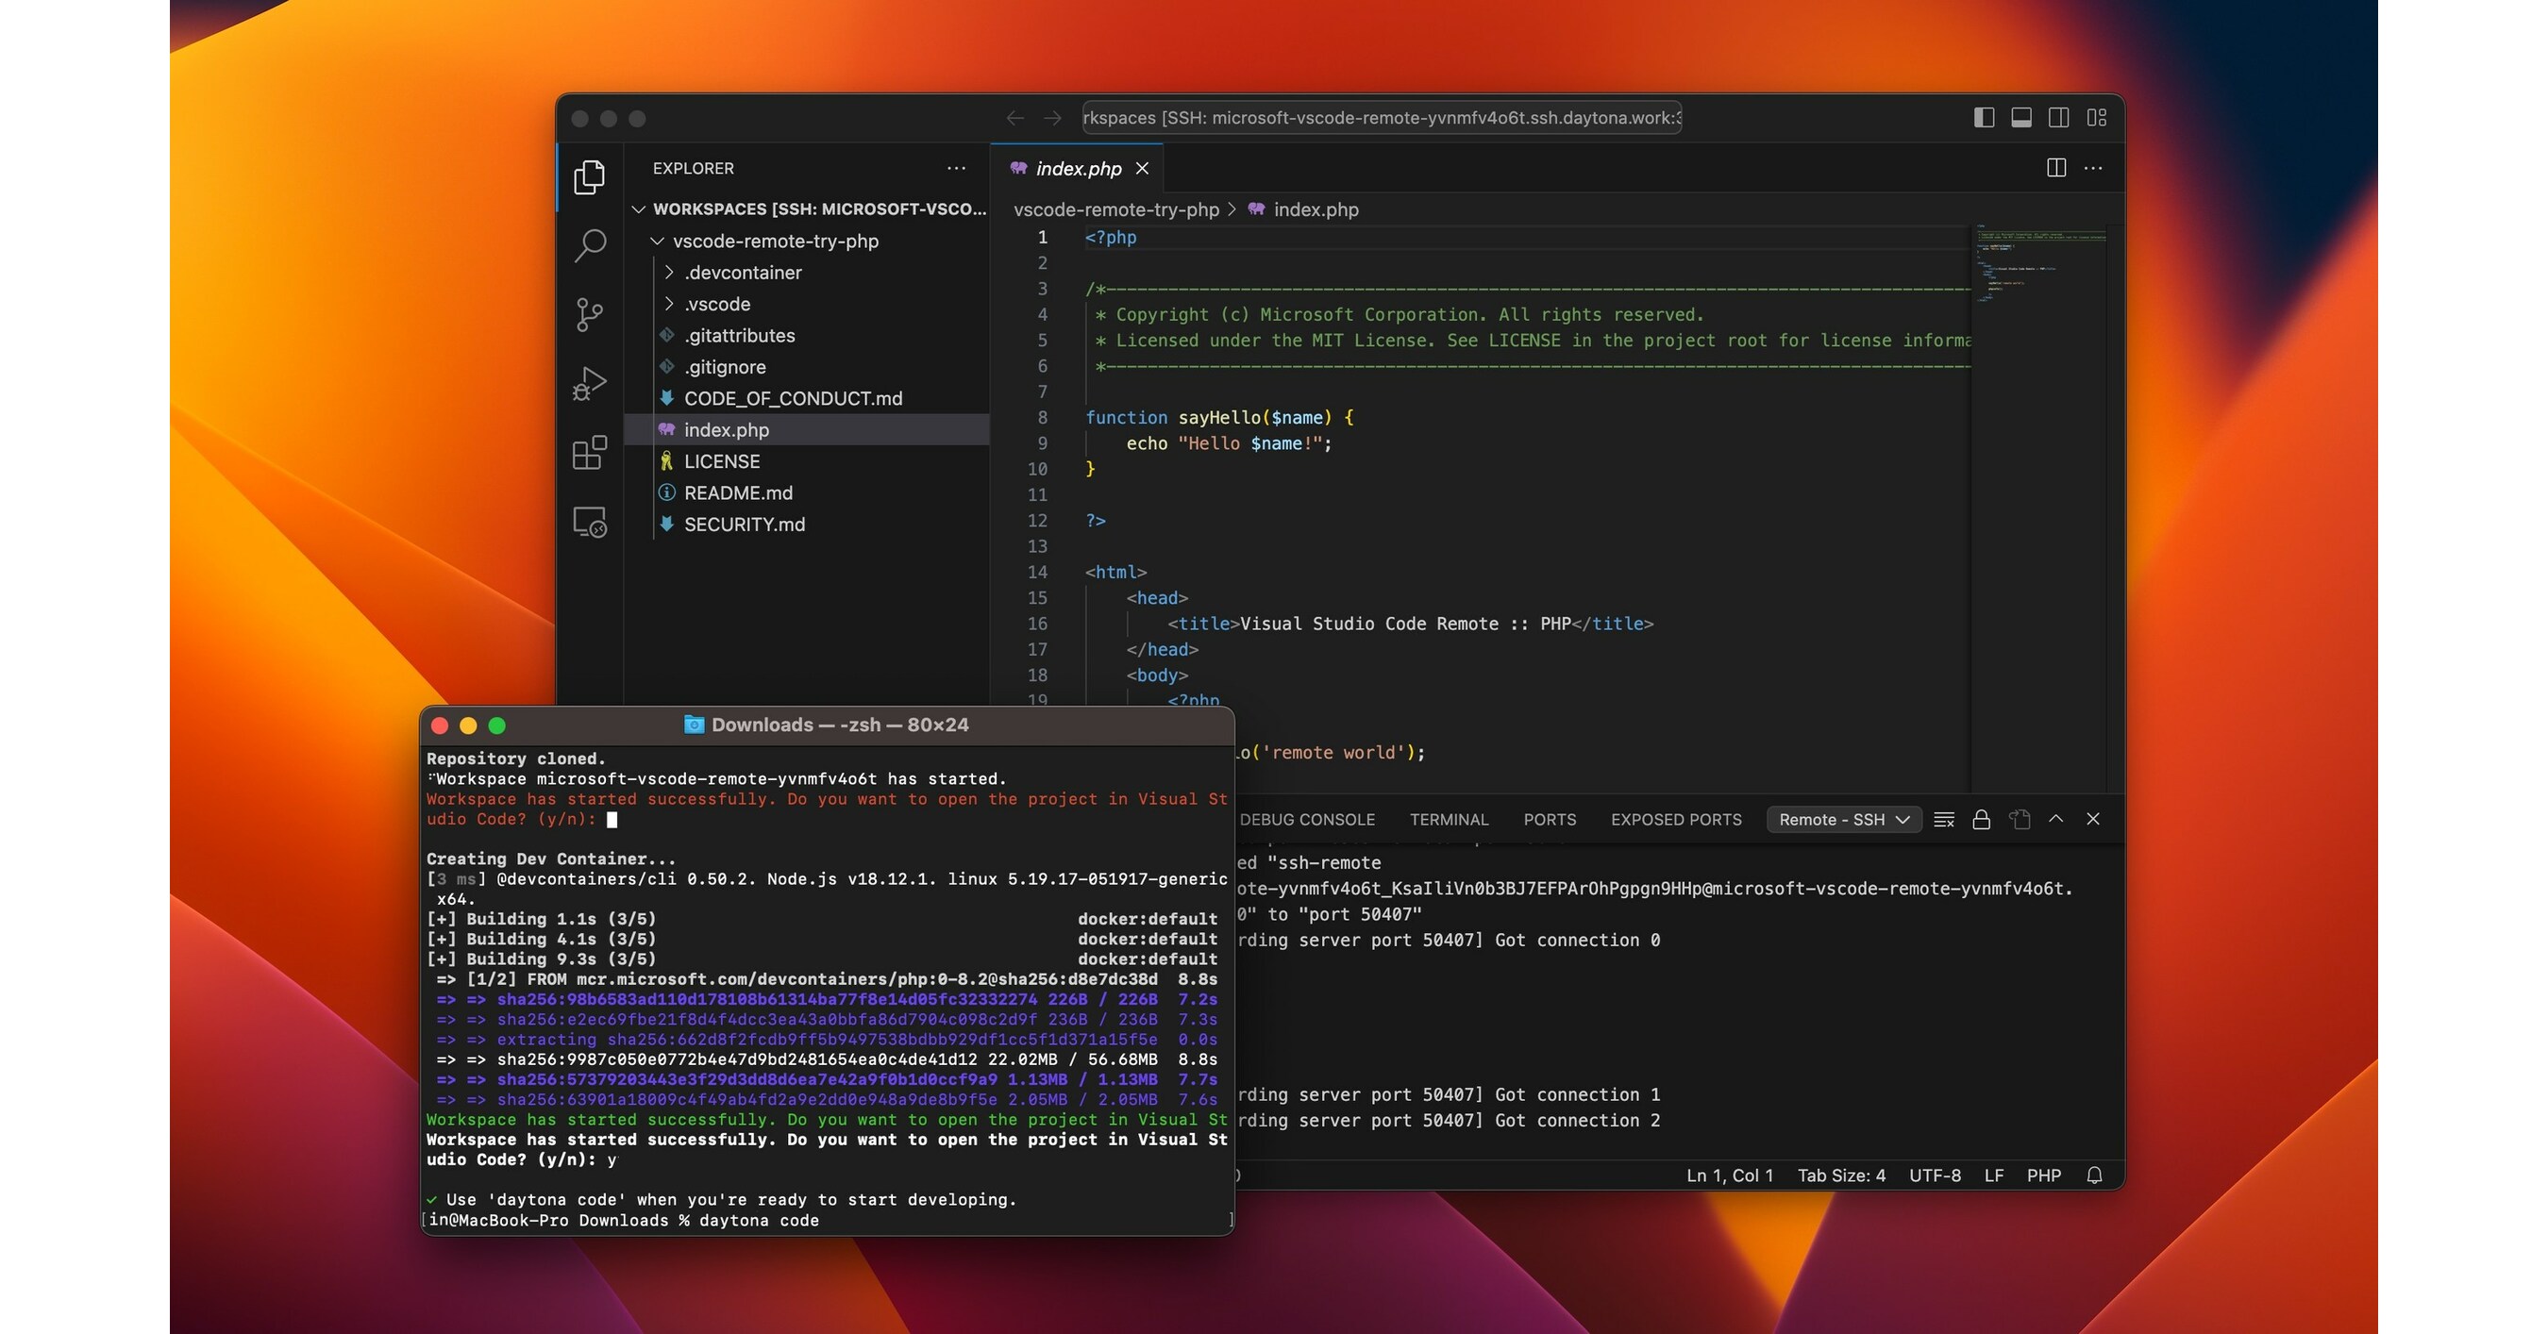Open the Remote - SSH output dropdown
This screenshot has height=1334, width=2548.
click(1843, 819)
